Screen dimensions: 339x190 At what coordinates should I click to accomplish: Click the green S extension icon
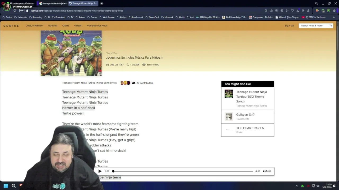pos(329,11)
